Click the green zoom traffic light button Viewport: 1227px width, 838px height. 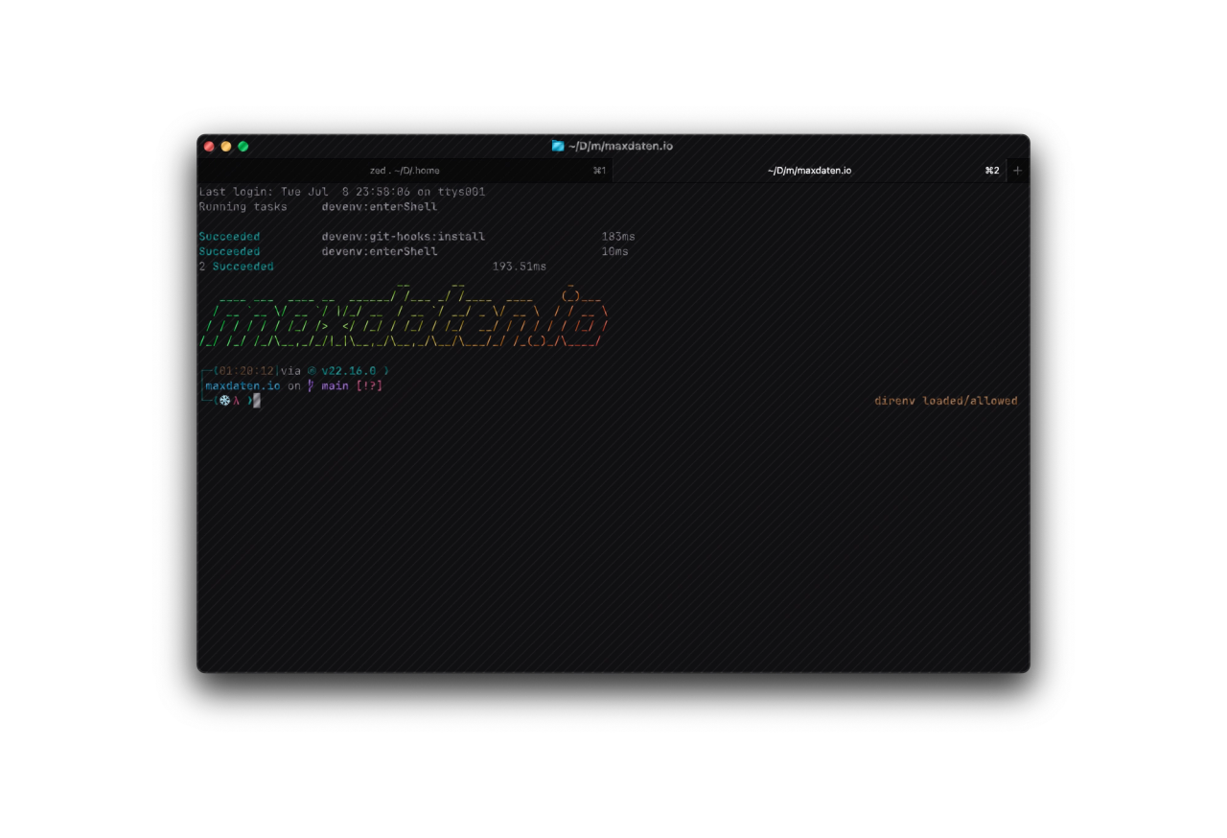(243, 146)
